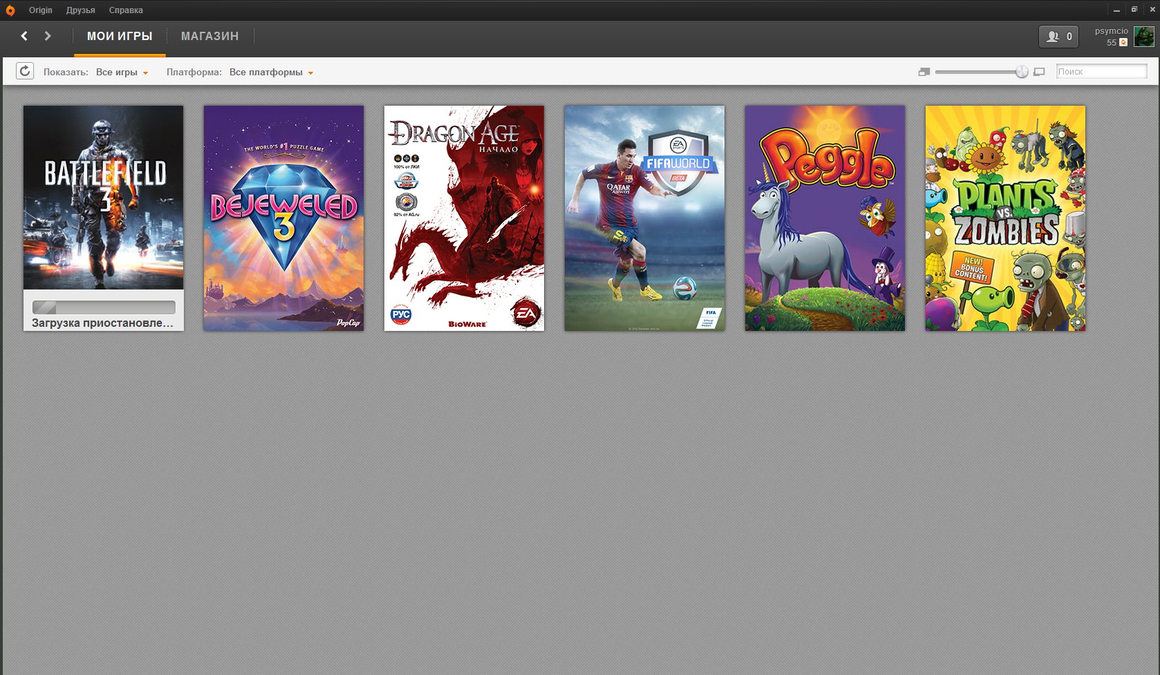Go back with the left arrow
The height and width of the screenshot is (675, 1160).
(x=24, y=36)
